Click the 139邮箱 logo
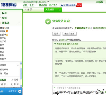Image resolution: width=106 pixels, height=95 pixels. pos(9,5)
